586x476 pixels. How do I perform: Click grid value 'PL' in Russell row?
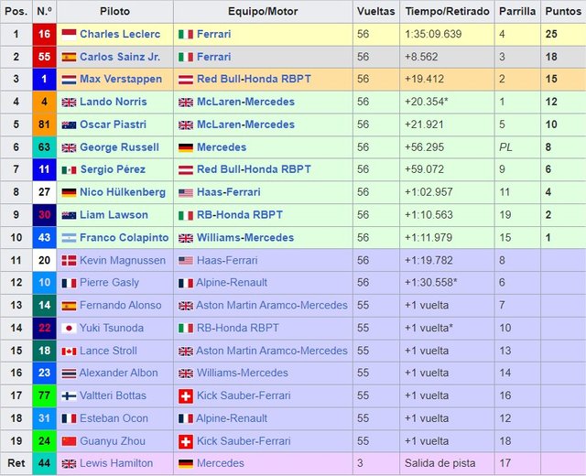tap(505, 147)
